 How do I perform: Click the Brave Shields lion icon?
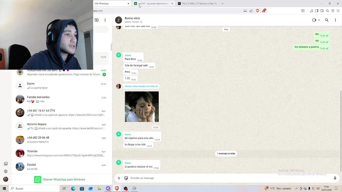[x=258, y=11]
